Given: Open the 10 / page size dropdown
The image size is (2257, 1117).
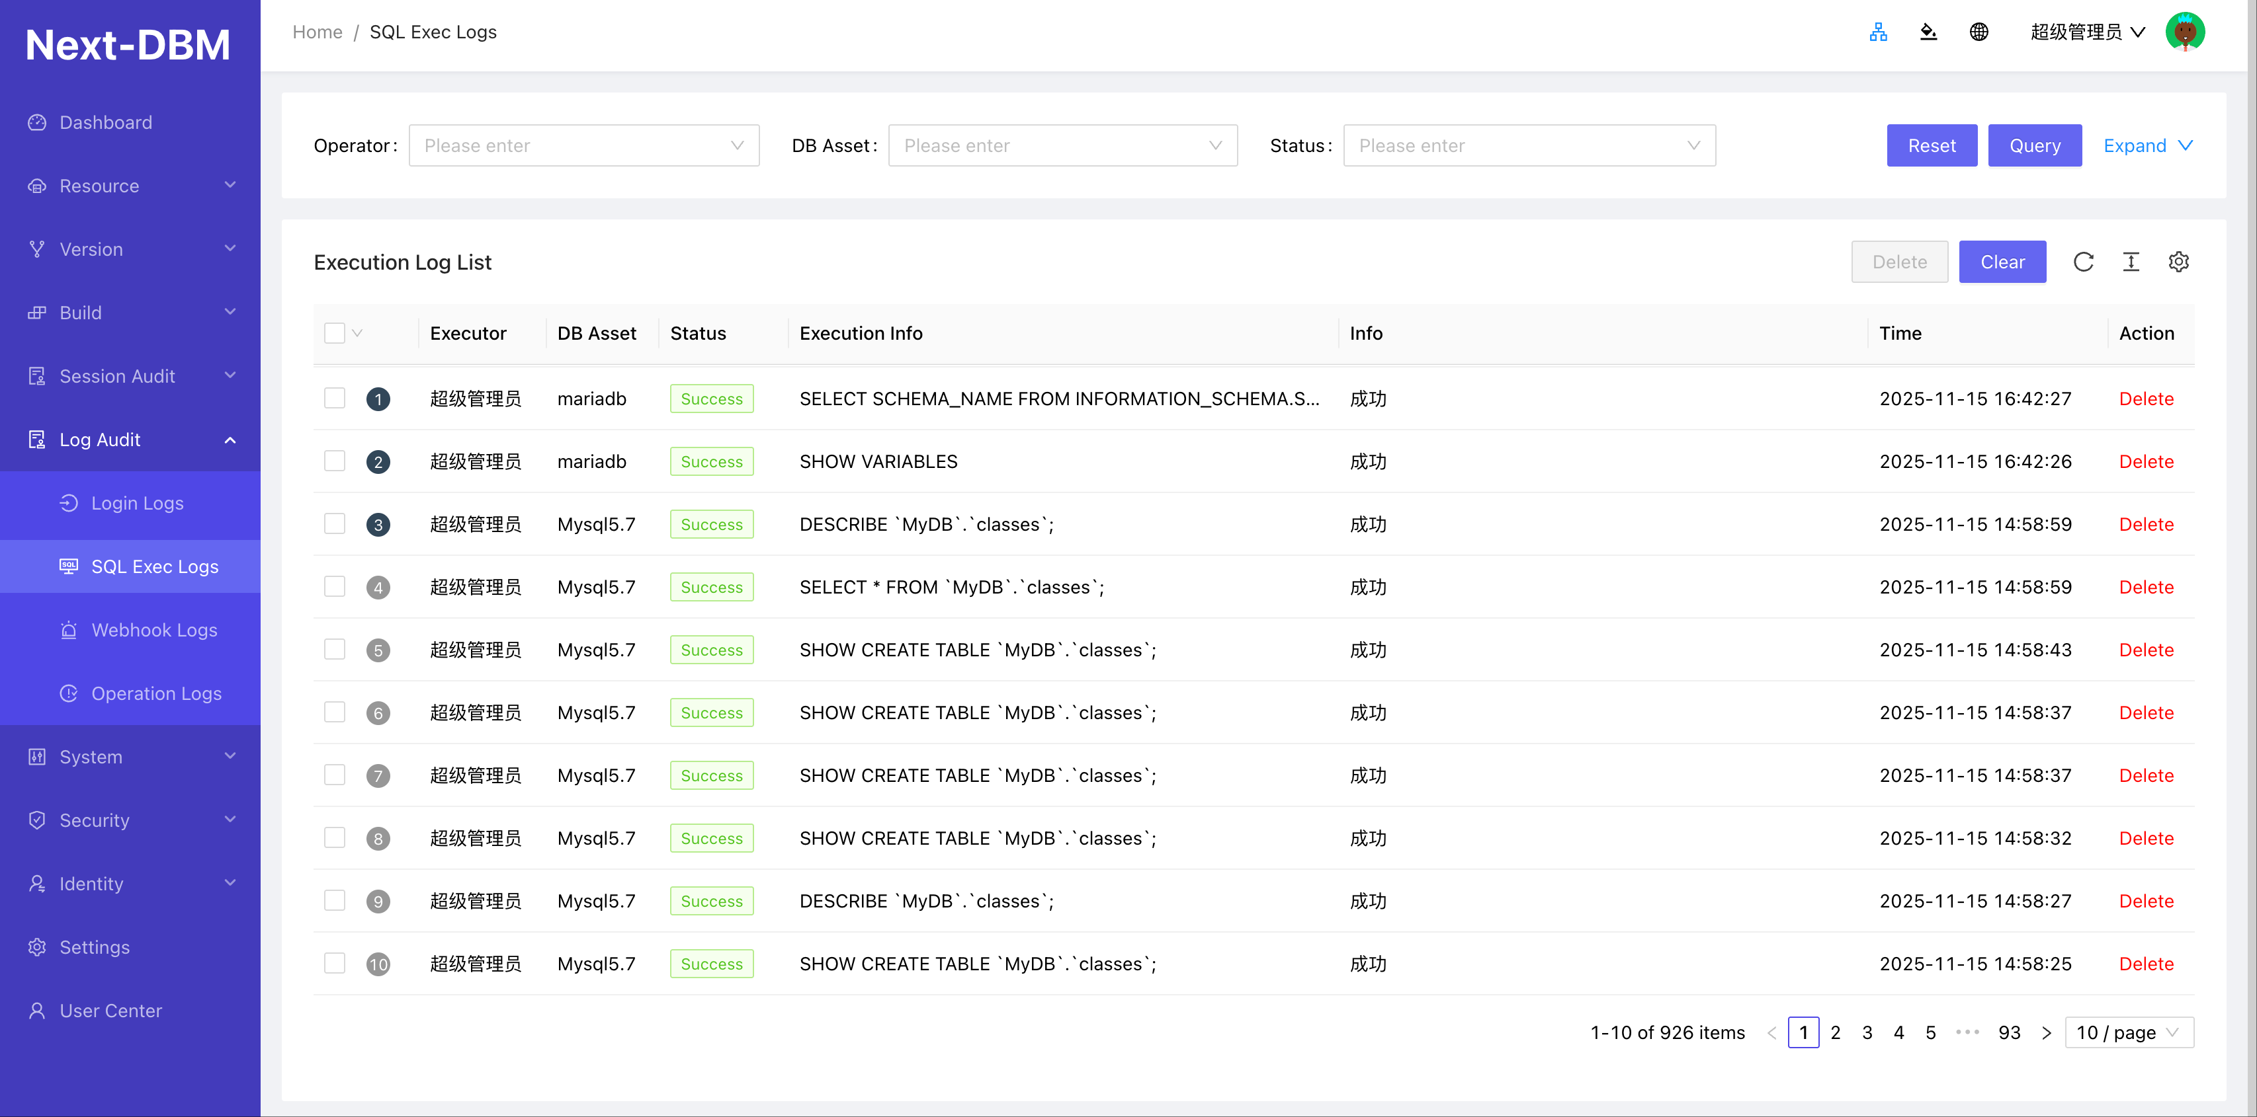Looking at the screenshot, I should click(x=2129, y=1032).
